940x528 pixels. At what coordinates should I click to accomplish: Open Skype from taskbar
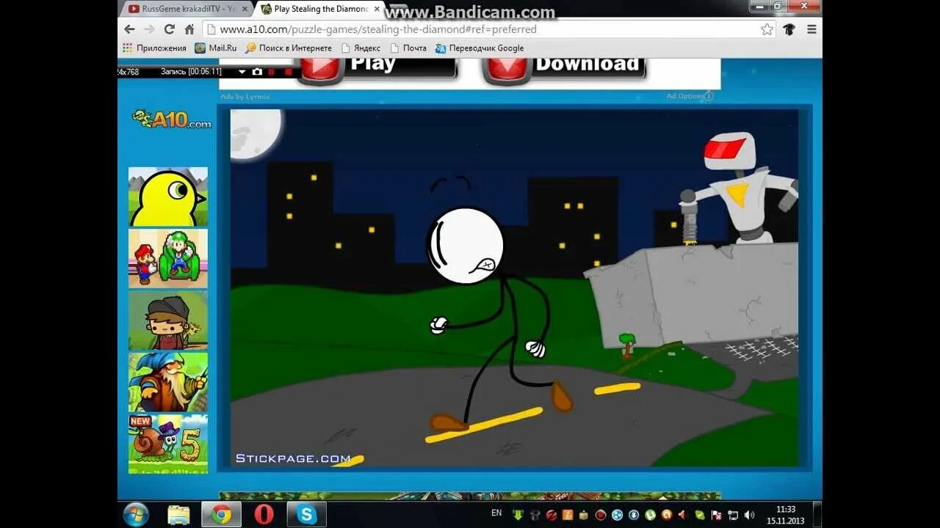[306, 515]
